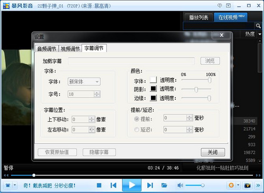Select the 提前 radio button
Viewport: 264px width, 193px height.
pyautogui.click(x=137, y=119)
